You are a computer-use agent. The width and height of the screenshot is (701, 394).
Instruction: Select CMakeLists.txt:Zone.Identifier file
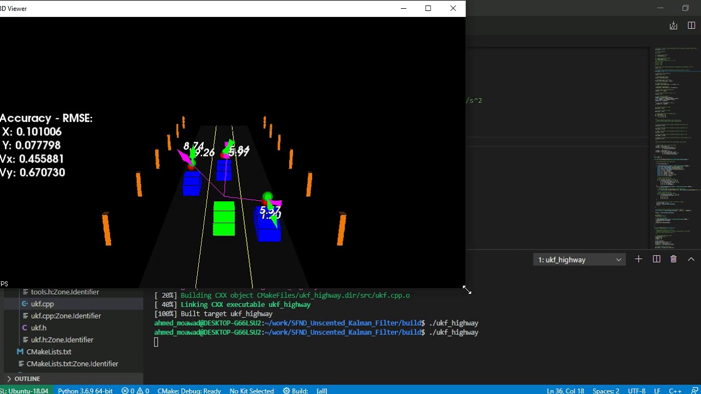click(x=72, y=364)
